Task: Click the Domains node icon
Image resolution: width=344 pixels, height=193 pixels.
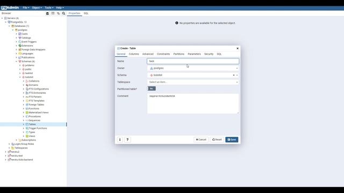Action: 27,85
